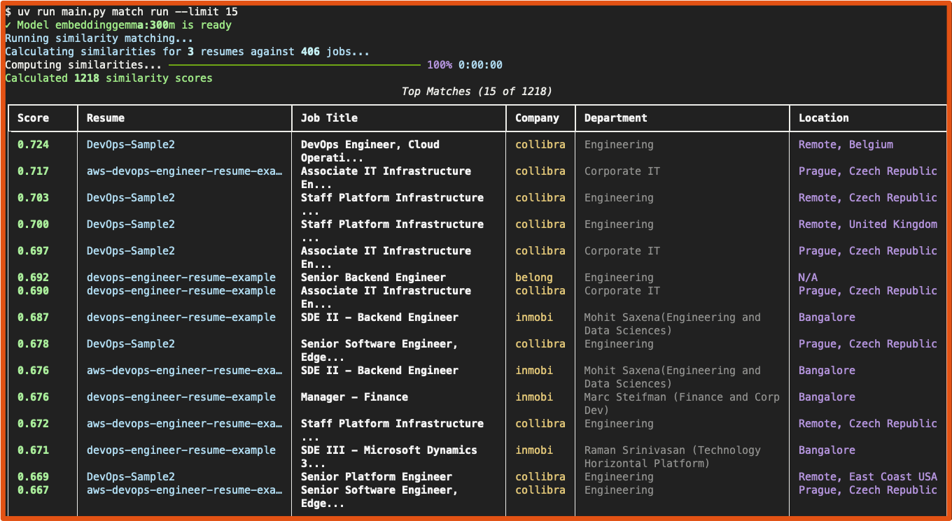Image resolution: width=952 pixels, height=521 pixels.
Task: Click the Location column header
Action: (x=823, y=118)
